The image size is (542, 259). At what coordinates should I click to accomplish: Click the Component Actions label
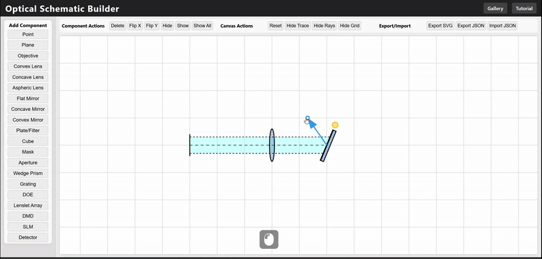click(83, 26)
